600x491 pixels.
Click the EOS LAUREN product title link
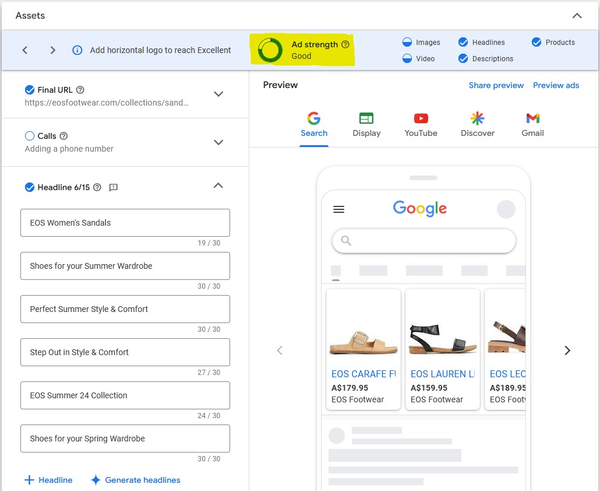pos(443,374)
